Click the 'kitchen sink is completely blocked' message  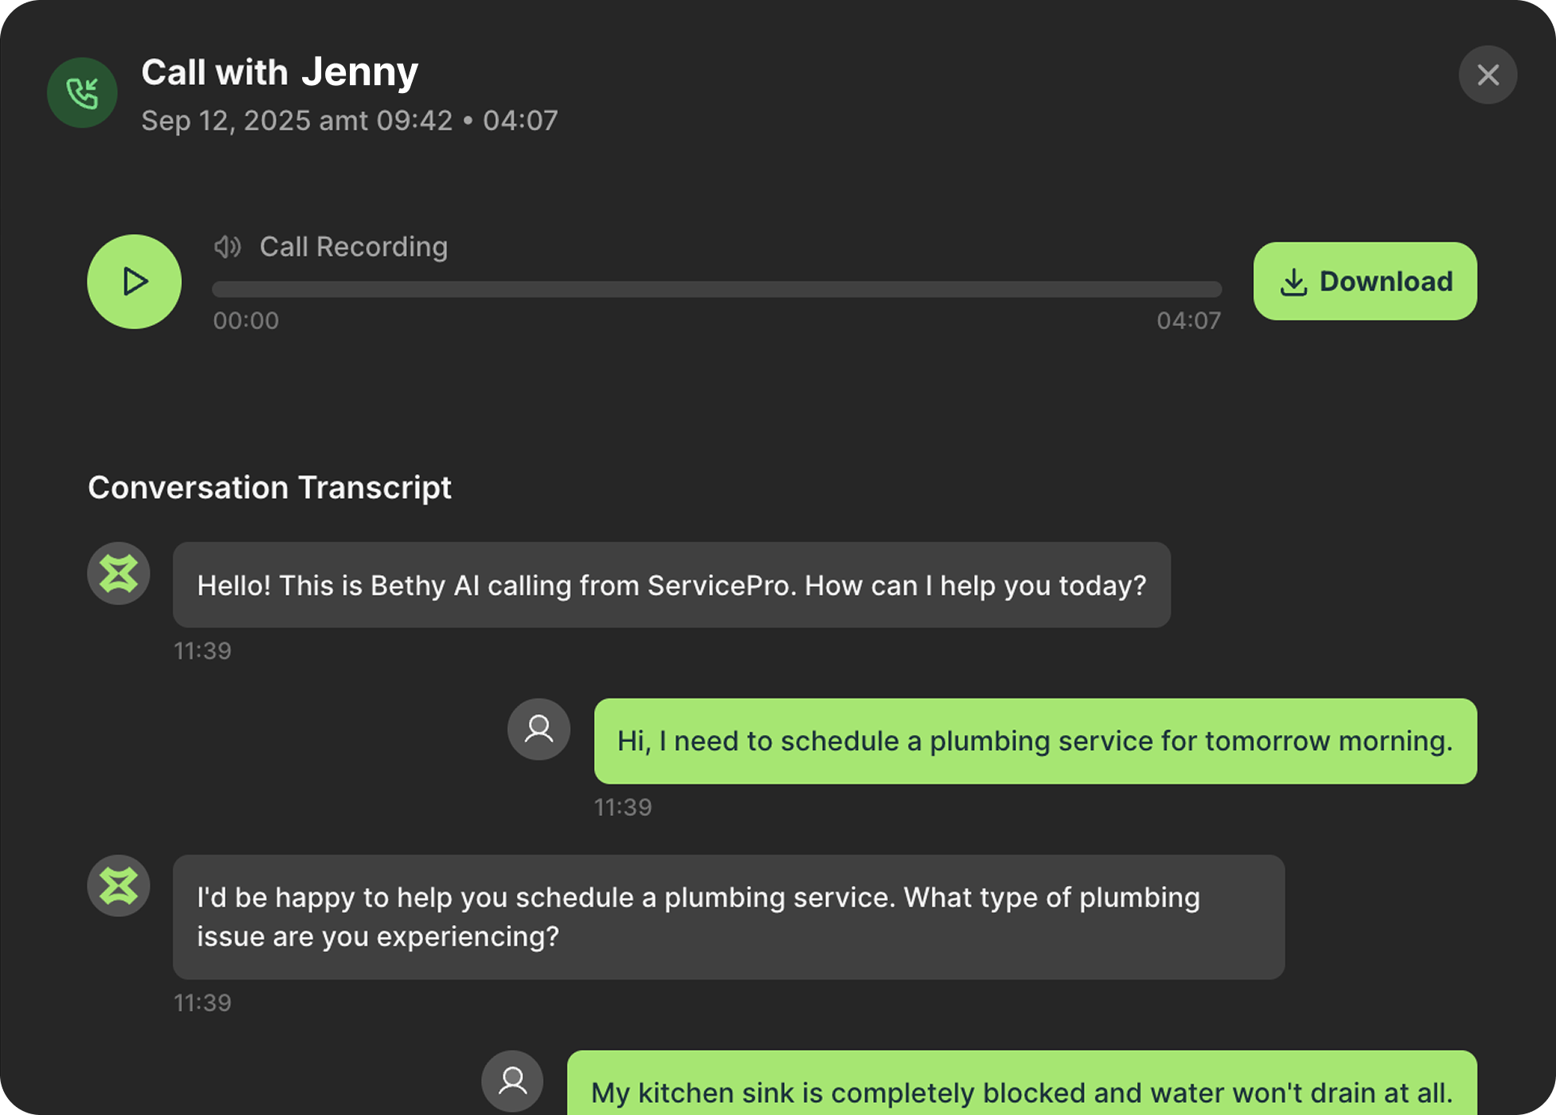[1021, 1091]
